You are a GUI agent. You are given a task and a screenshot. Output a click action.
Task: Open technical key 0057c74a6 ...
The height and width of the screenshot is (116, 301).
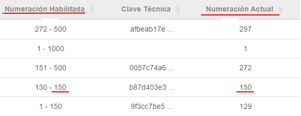[152, 68]
